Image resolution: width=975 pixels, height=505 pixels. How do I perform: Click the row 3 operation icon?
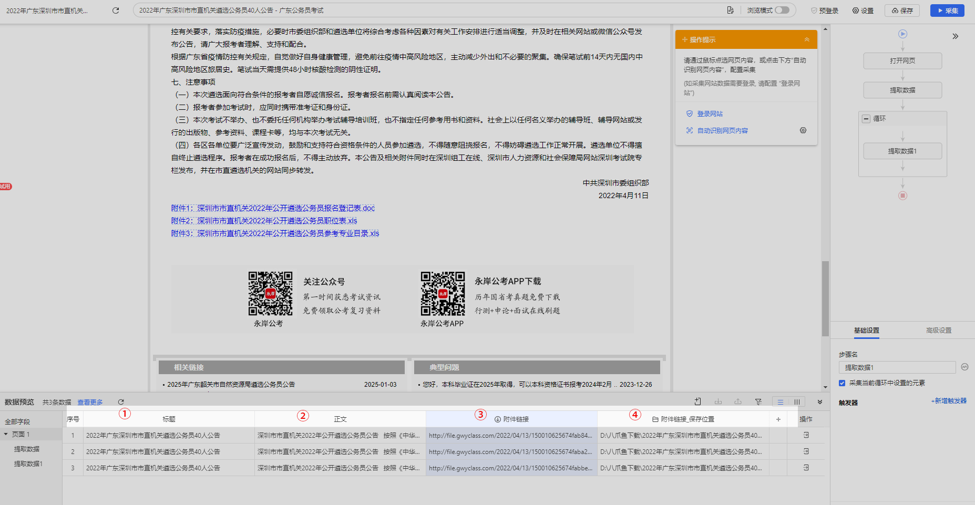click(806, 468)
